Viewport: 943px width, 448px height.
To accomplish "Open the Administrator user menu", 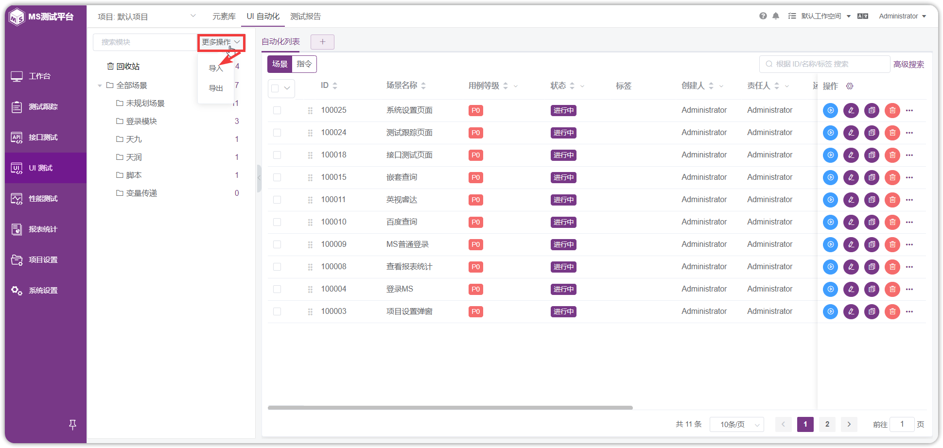I will pos(902,16).
